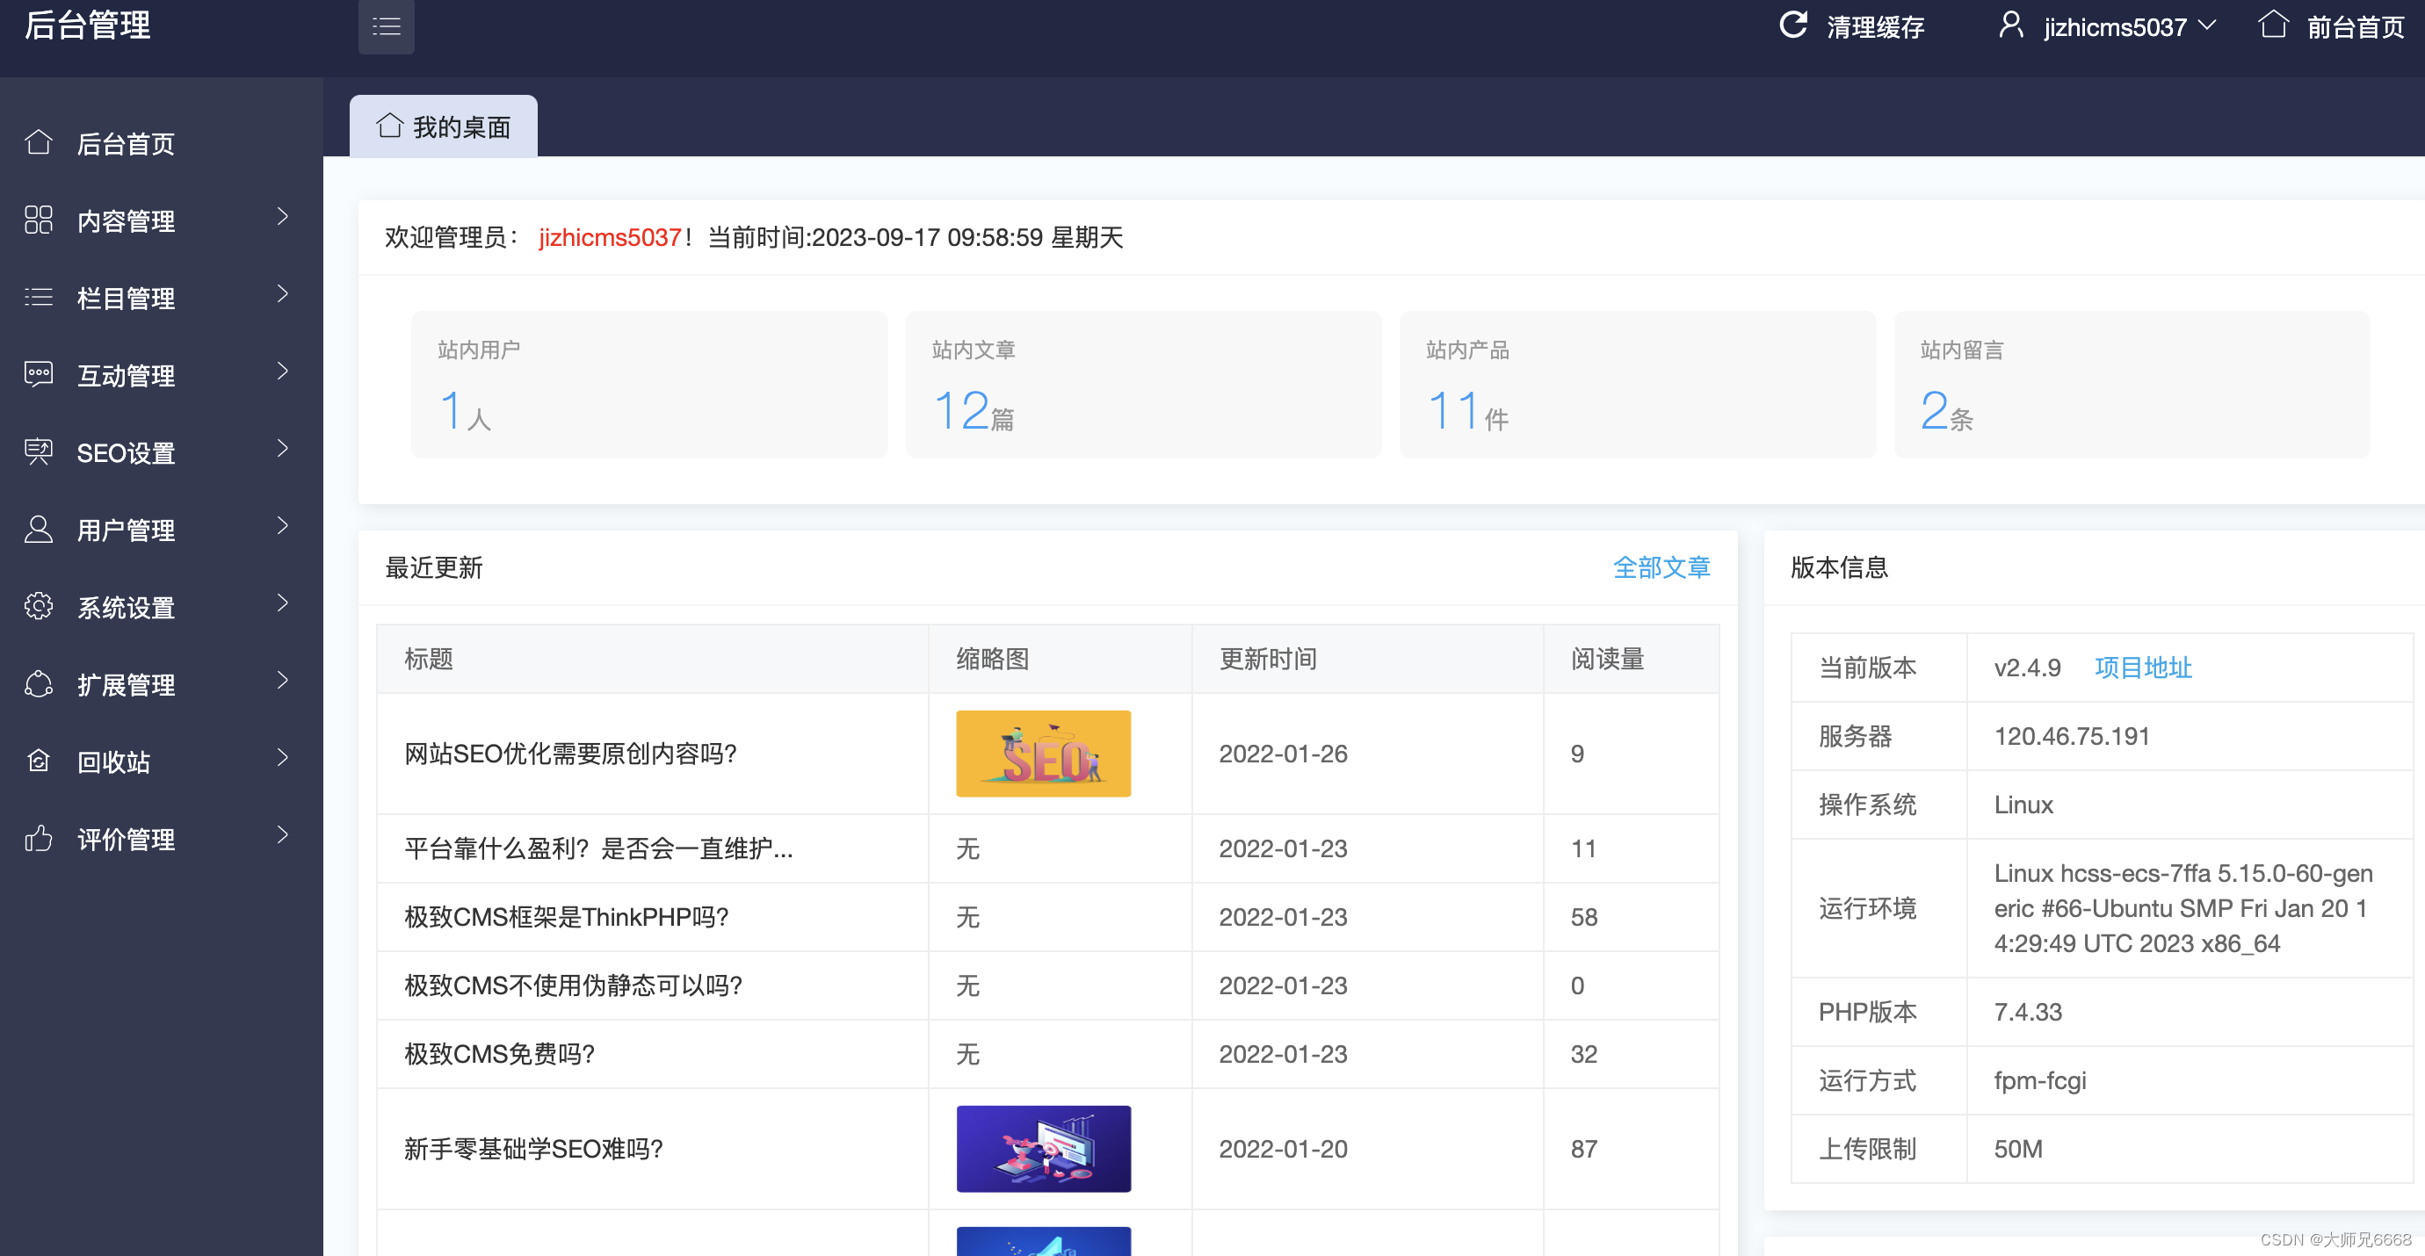Screen dimensions: 2425x1256
Task: Click the grid icon for 内容管理
Action: pyautogui.click(x=39, y=220)
